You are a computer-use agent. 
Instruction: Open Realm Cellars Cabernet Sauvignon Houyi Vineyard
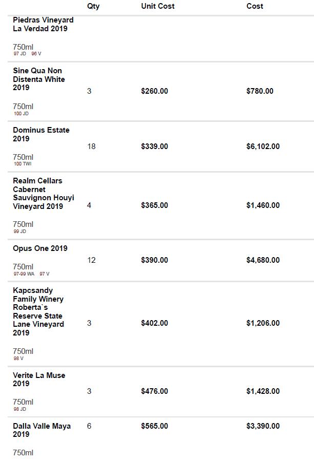pyautogui.click(x=44, y=193)
